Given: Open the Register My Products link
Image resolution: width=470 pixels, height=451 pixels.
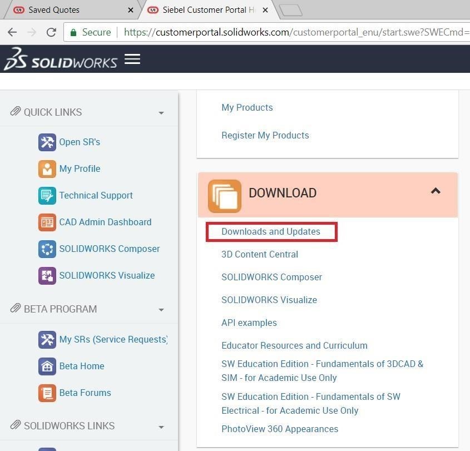Looking at the screenshot, I should point(265,136).
